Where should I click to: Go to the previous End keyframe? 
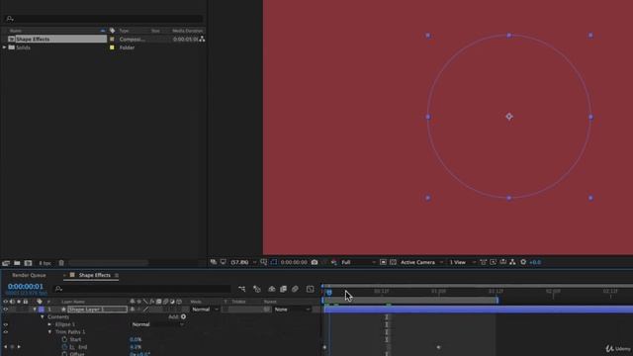5,347
